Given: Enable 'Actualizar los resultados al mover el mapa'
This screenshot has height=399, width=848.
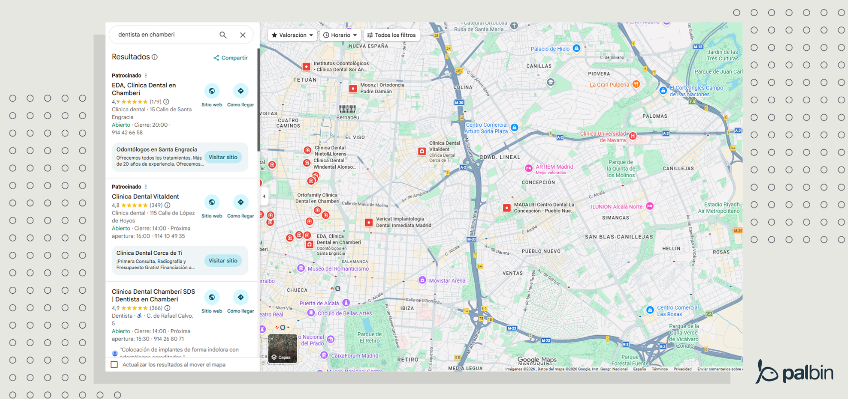Looking at the screenshot, I should [114, 365].
